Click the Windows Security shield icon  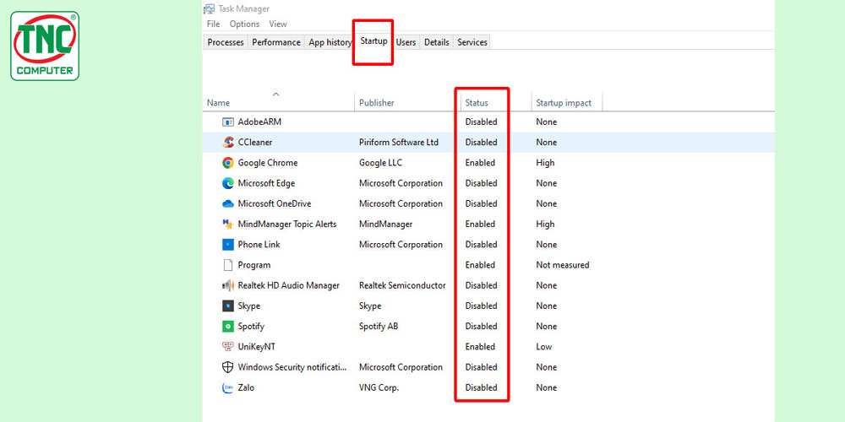tap(228, 368)
